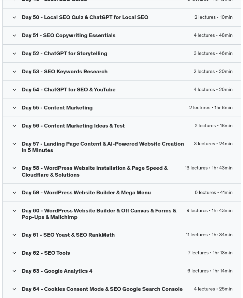Screen dimensions: 243x298
Task: Toggle chevron for Day 53 Keywords Research
Action: [x=14, y=72]
